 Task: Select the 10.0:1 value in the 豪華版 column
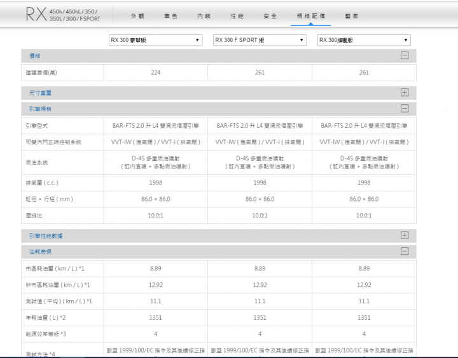tap(156, 216)
